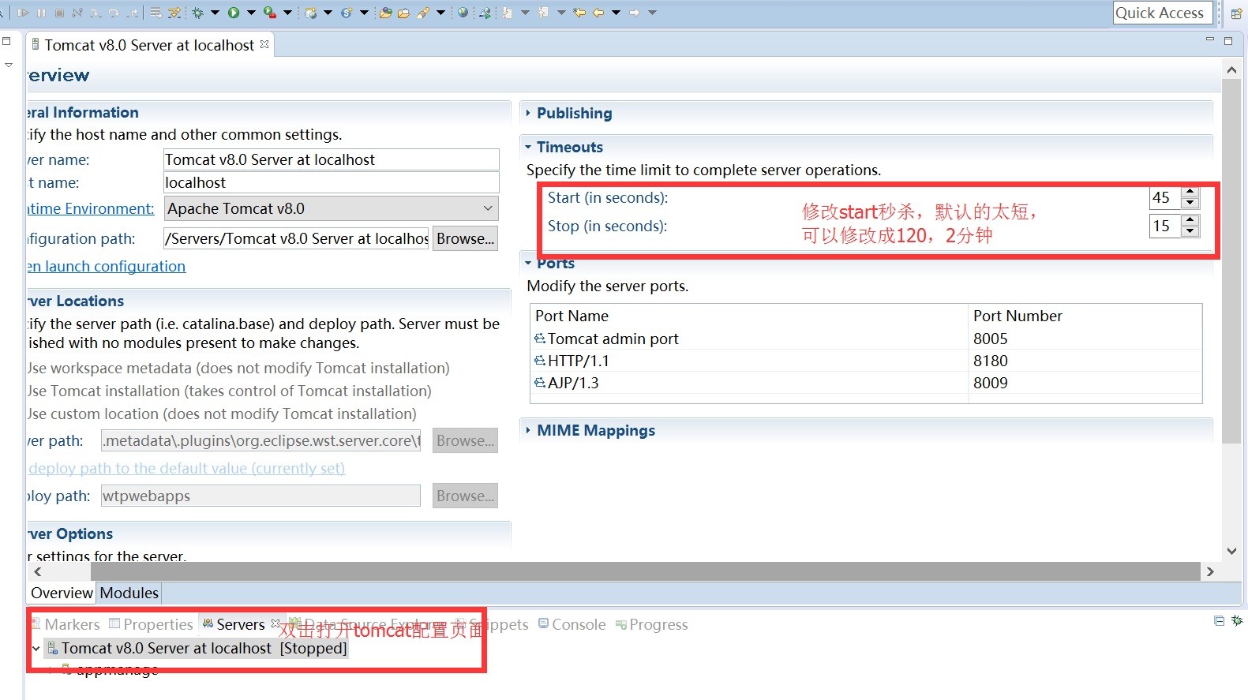Open the Console view tab
The height and width of the screenshot is (700, 1248).
[578, 624]
